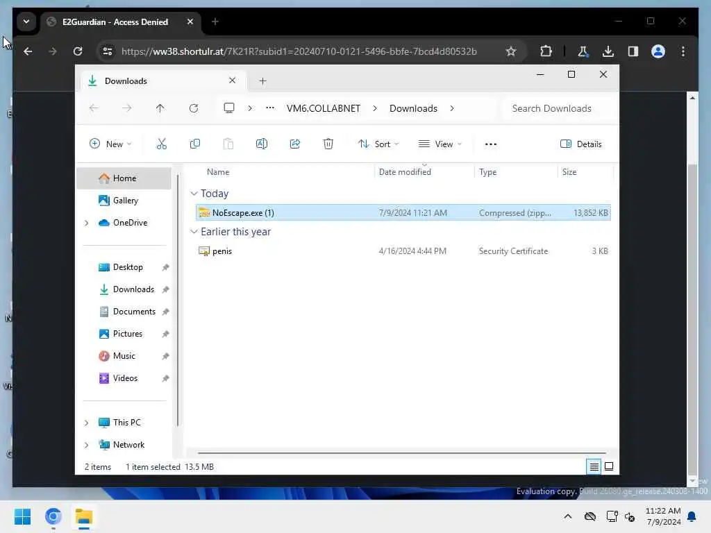
Task: Close the Downloads Explorer tab
Action: 232,81
